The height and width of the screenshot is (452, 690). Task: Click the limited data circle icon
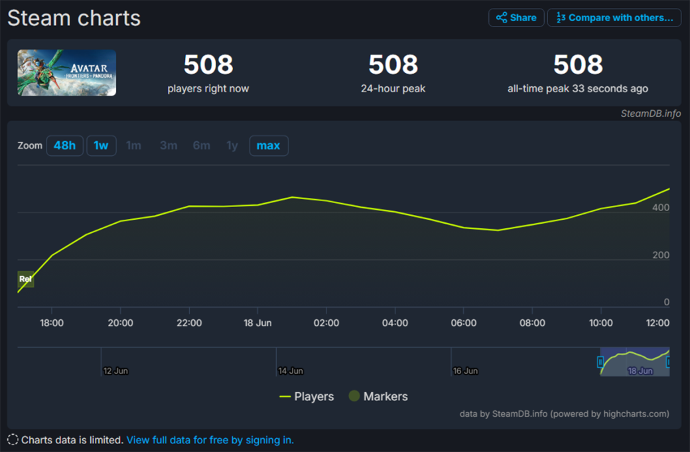13,439
